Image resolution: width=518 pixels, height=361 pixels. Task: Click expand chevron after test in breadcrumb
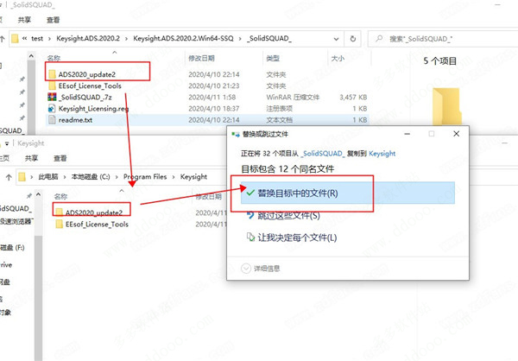pos(49,39)
